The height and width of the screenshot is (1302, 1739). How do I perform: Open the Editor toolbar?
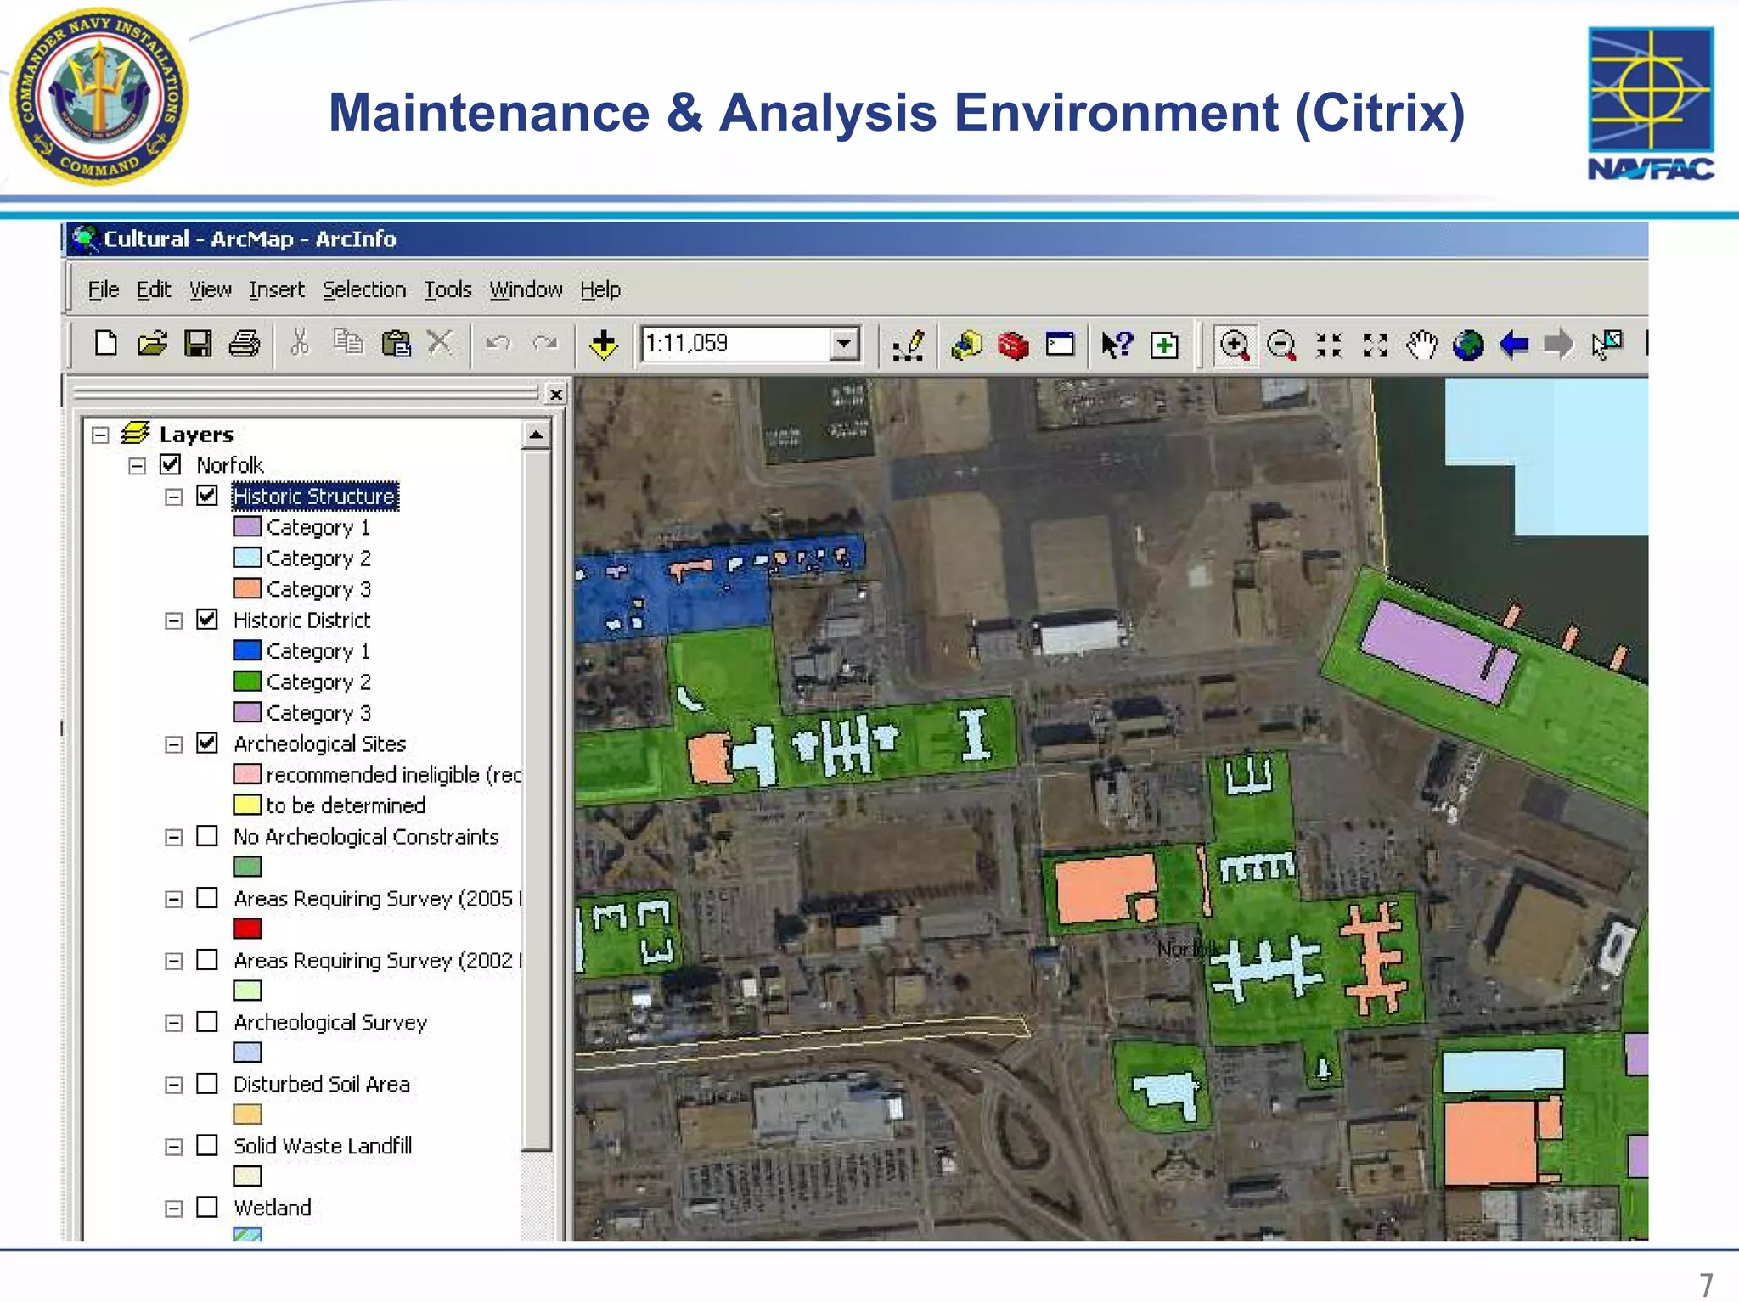(x=909, y=345)
